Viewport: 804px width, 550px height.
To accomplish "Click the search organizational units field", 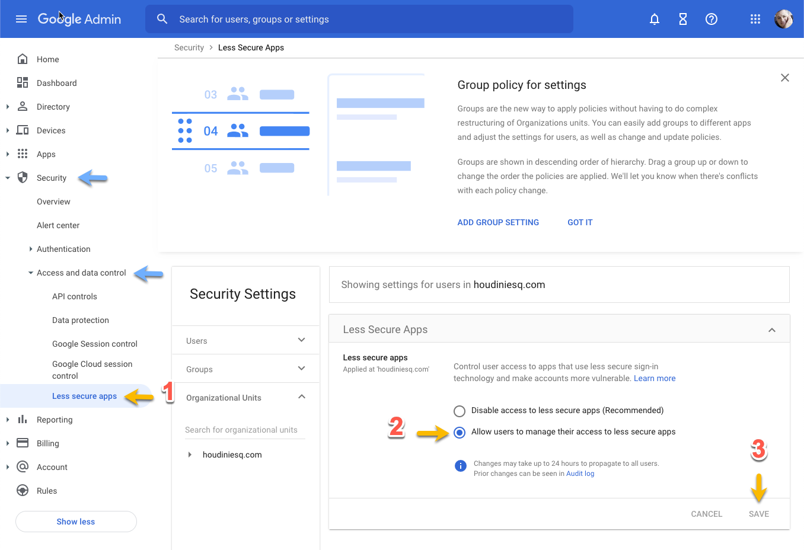I will [244, 430].
